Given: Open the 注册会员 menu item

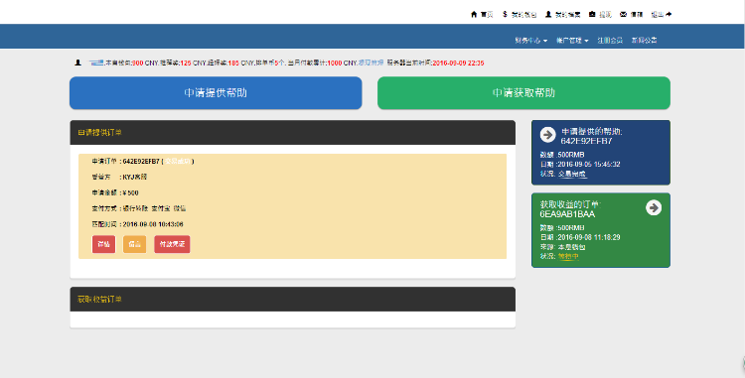Looking at the screenshot, I should click(610, 41).
